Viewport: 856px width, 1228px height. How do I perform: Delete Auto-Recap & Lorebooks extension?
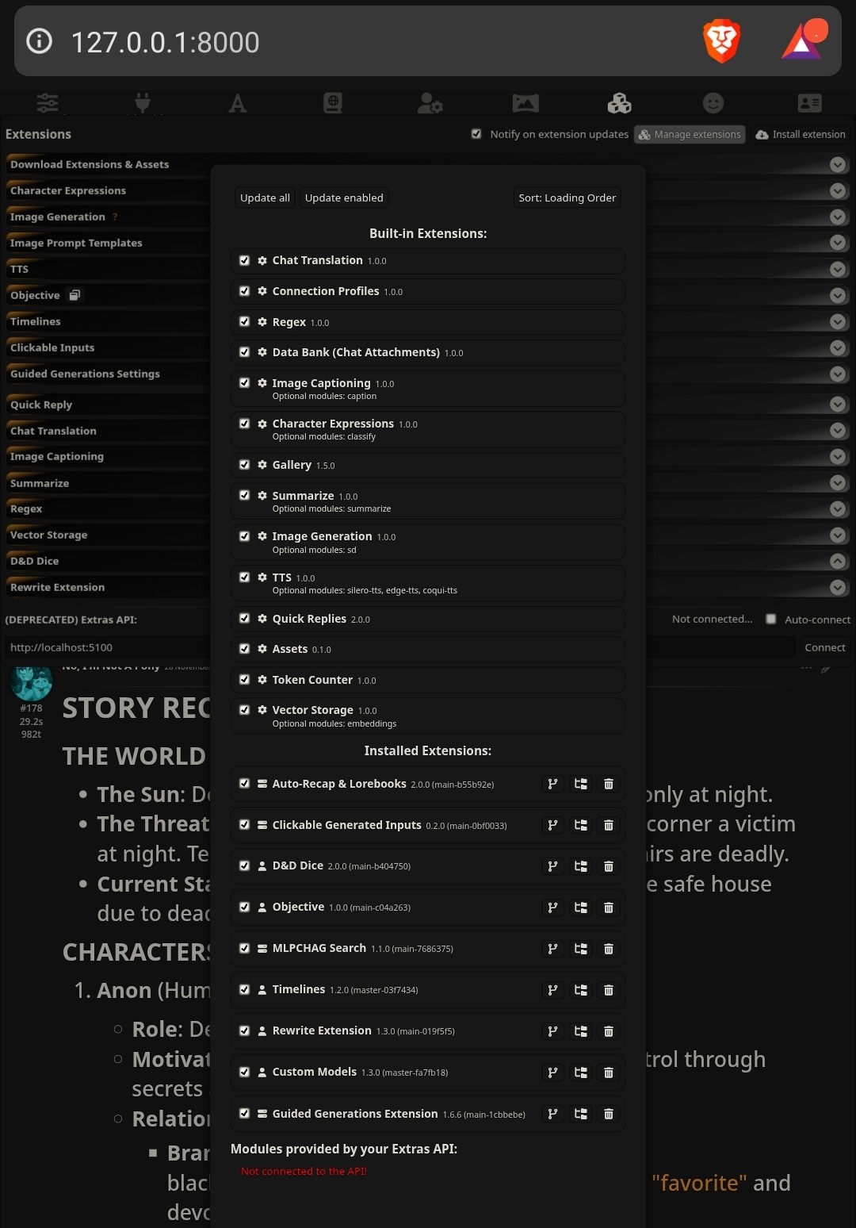609,784
